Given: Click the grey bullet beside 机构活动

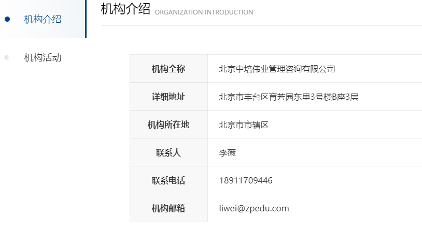Looking at the screenshot, I should click(x=7, y=57).
